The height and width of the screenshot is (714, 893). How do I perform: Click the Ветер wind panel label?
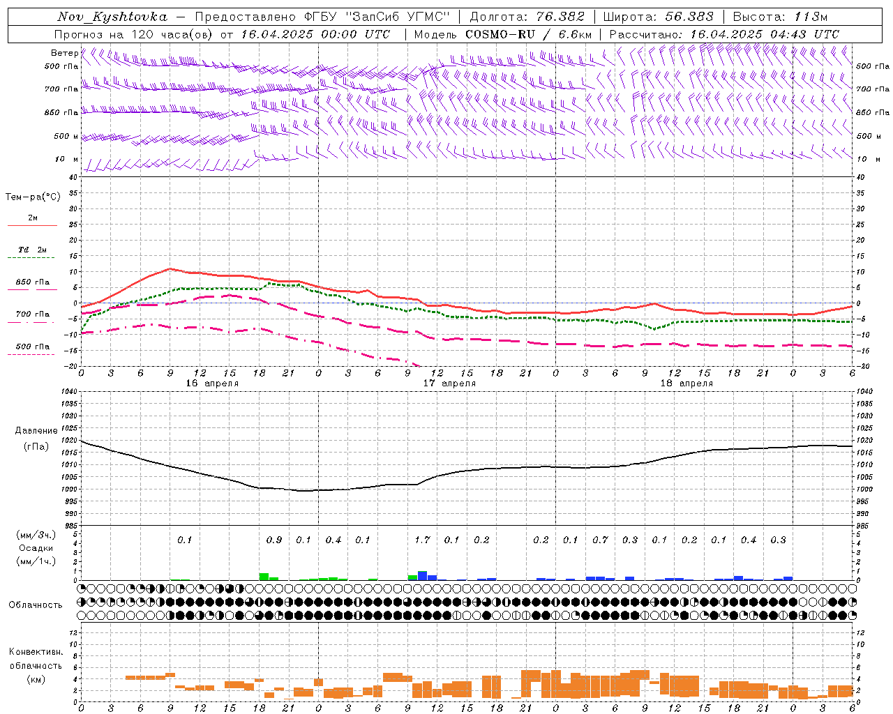[x=64, y=53]
